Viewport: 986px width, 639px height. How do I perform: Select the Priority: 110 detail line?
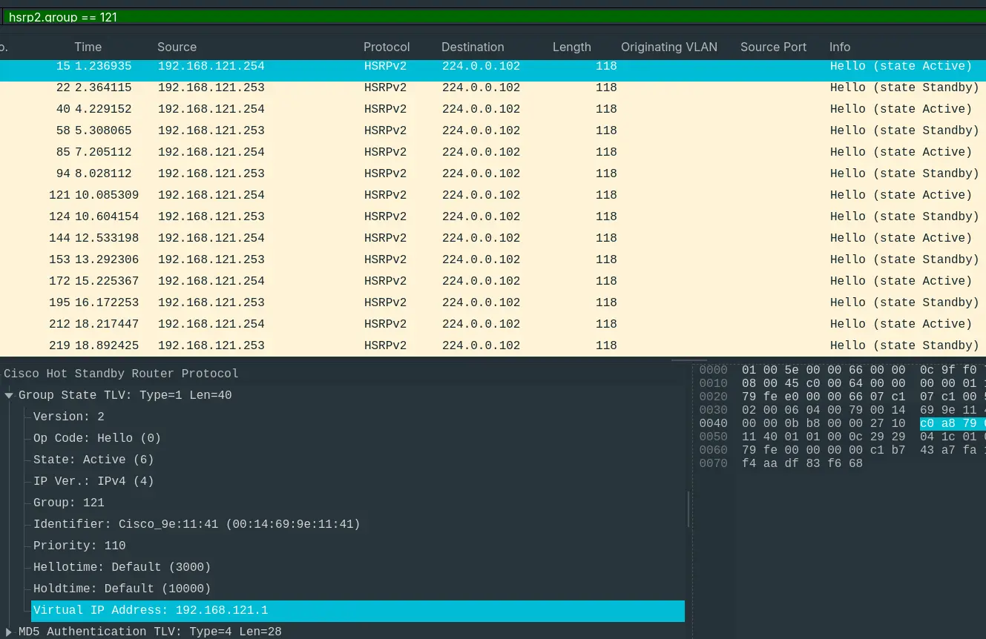pyautogui.click(x=79, y=546)
